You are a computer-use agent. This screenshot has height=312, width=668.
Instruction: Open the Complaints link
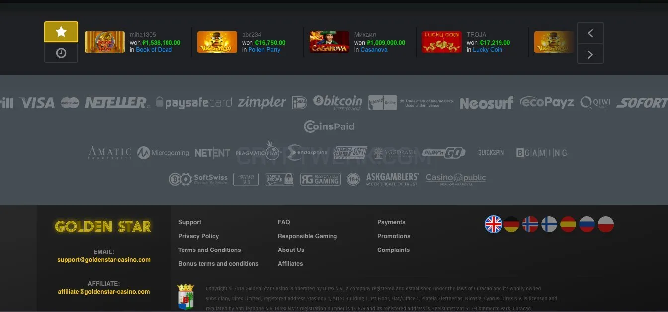(x=394, y=250)
